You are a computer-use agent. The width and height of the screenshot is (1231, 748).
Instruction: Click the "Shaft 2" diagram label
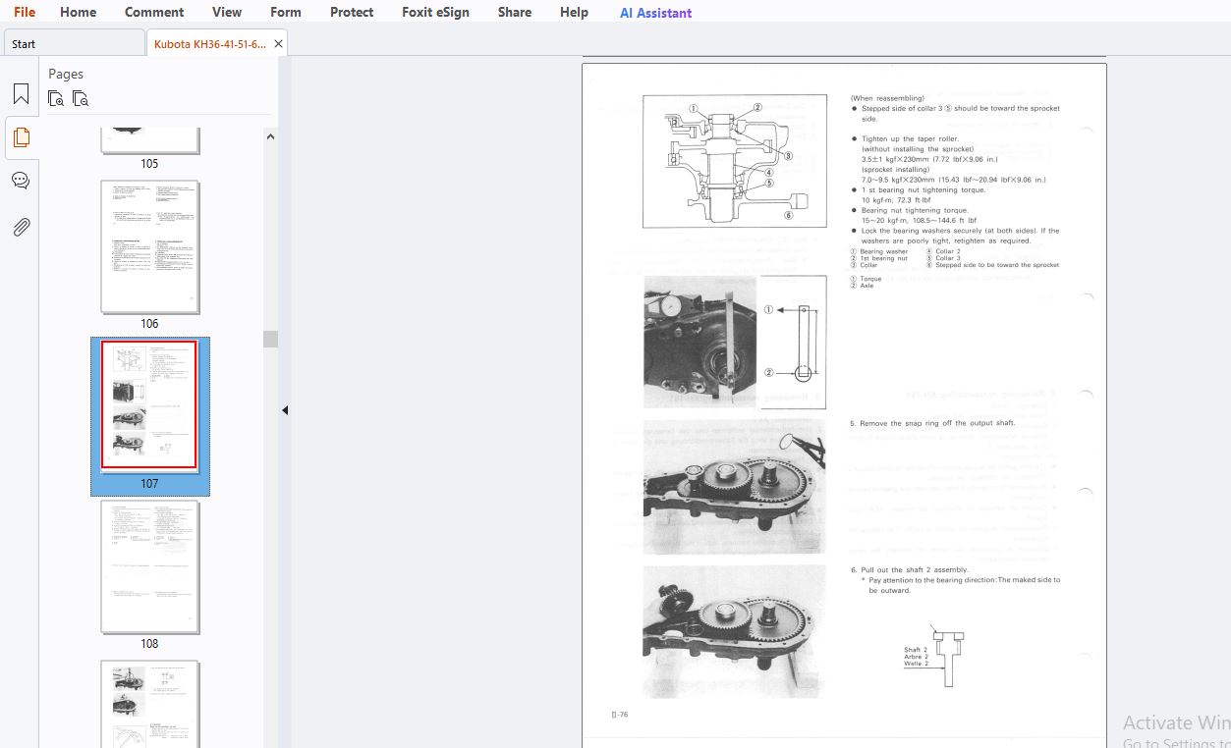[x=916, y=650]
